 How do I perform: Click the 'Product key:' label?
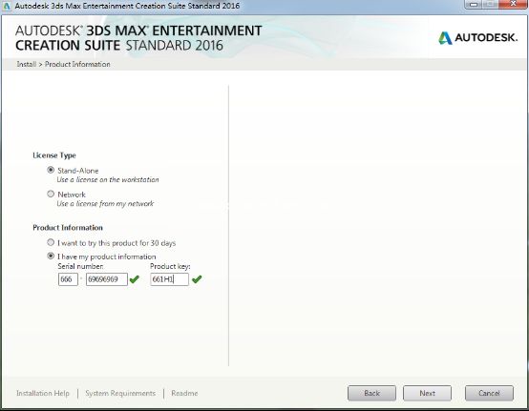(170, 266)
